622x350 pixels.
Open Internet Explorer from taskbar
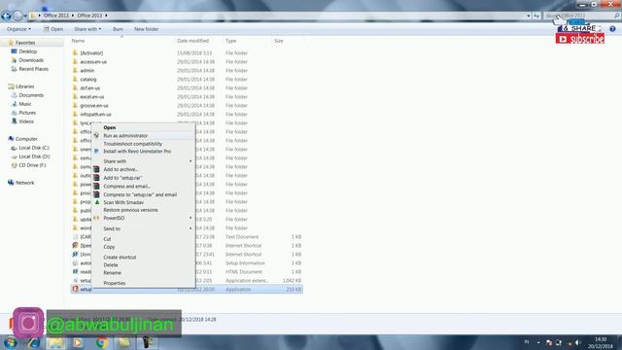(34, 342)
